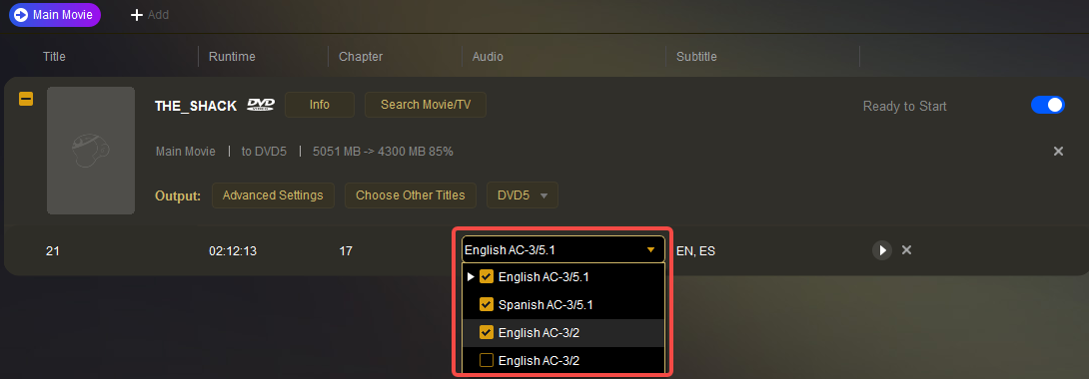Uncheck Spanish AC-3/5.1 audio track
This screenshot has width=1089, height=379.
(x=487, y=305)
